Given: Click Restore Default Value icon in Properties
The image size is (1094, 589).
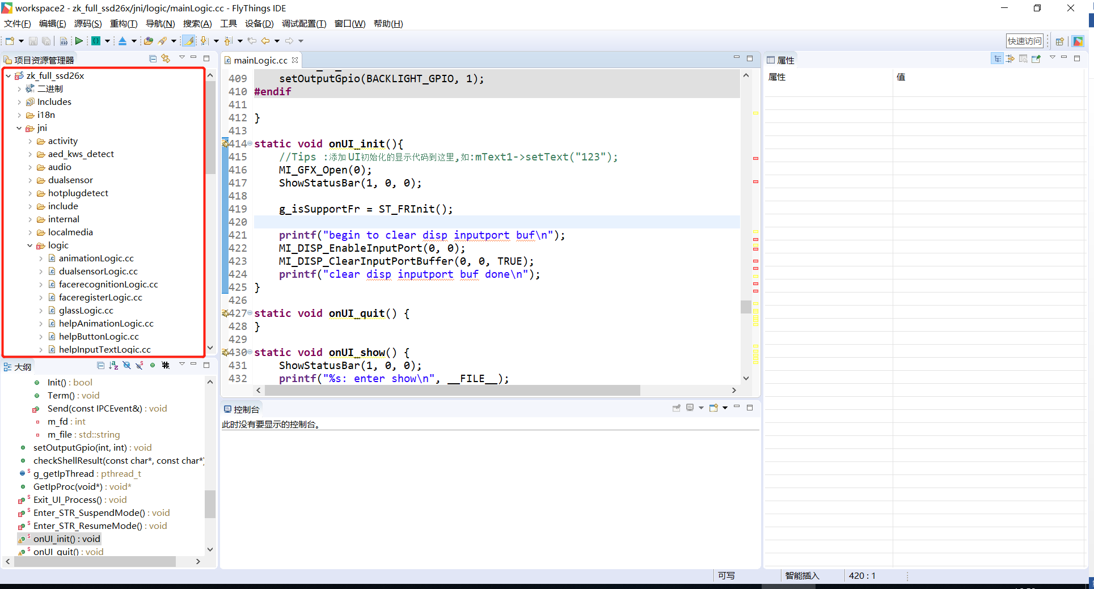Looking at the screenshot, I should click(1023, 59).
